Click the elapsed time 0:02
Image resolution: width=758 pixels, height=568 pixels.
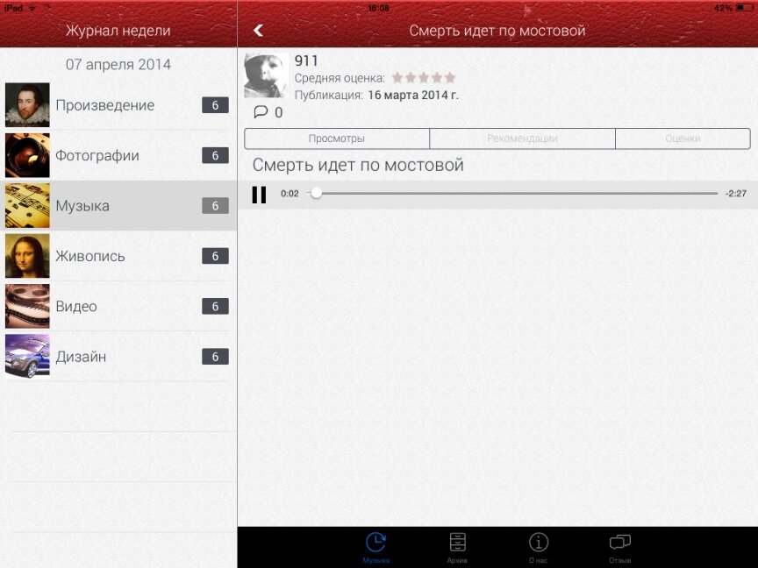pos(290,194)
